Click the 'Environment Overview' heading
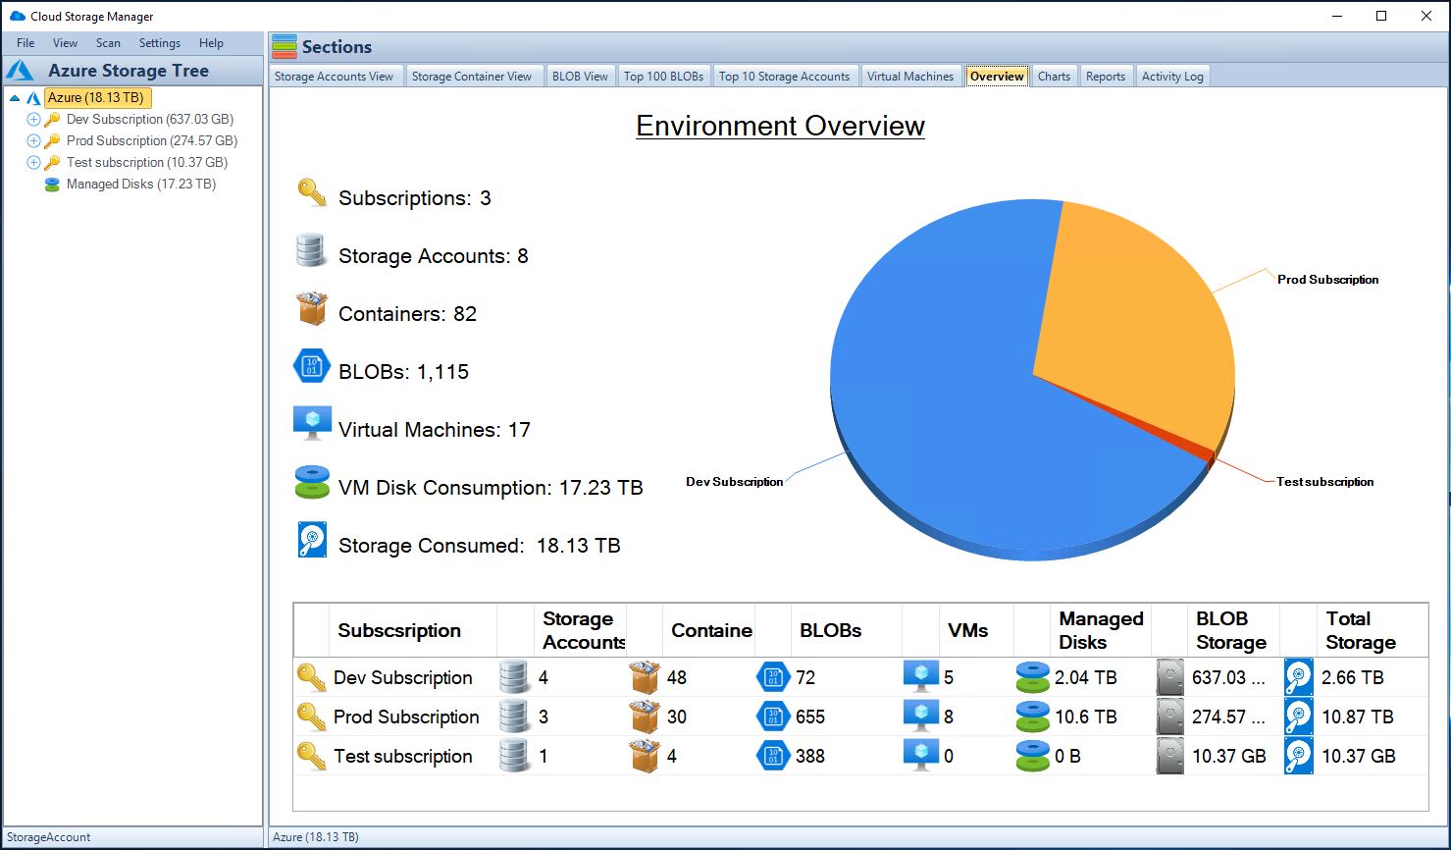This screenshot has width=1451, height=850. (x=780, y=126)
